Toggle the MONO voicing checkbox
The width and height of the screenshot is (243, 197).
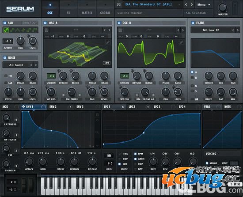(x=207, y=163)
